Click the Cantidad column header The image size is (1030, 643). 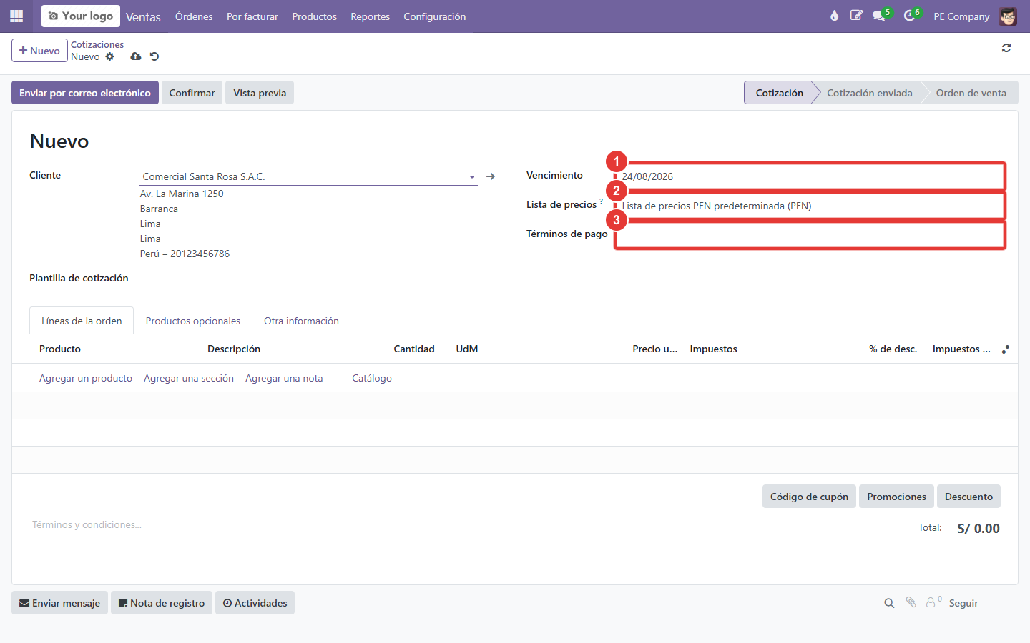pos(414,349)
